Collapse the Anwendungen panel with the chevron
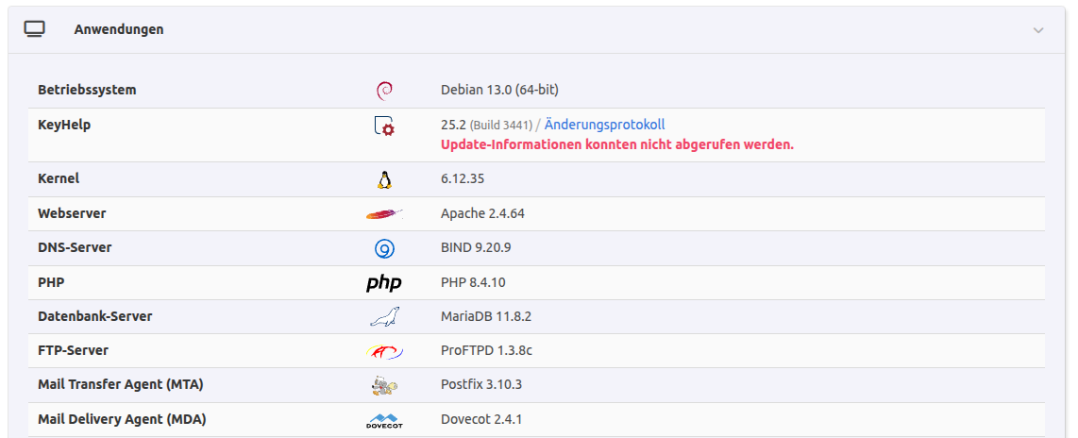The width and height of the screenshot is (1078, 438). point(1038,30)
